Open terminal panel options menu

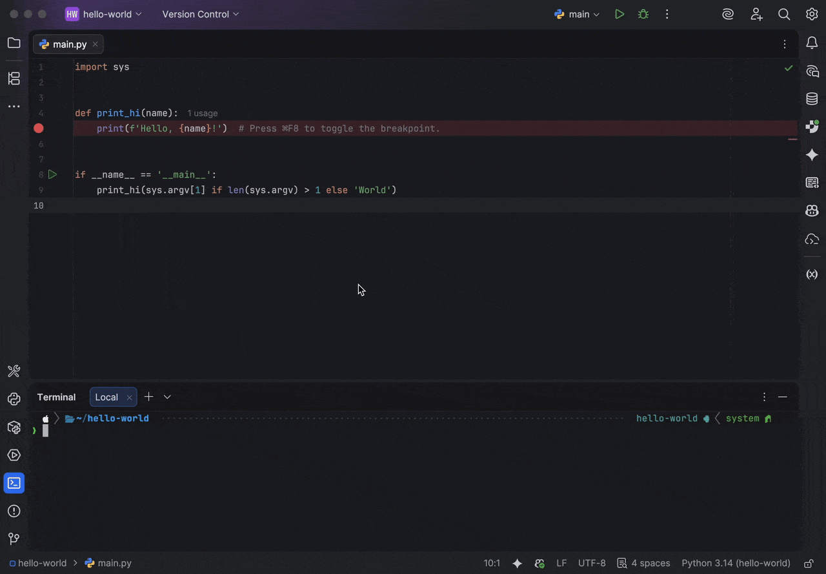[x=764, y=397]
